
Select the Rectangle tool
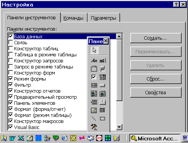(103, 118)
